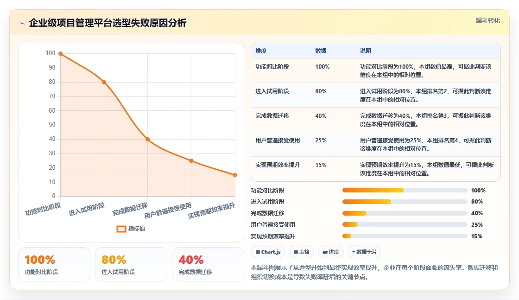Click the 功能对比阶段 progress bar

point(405,191)
